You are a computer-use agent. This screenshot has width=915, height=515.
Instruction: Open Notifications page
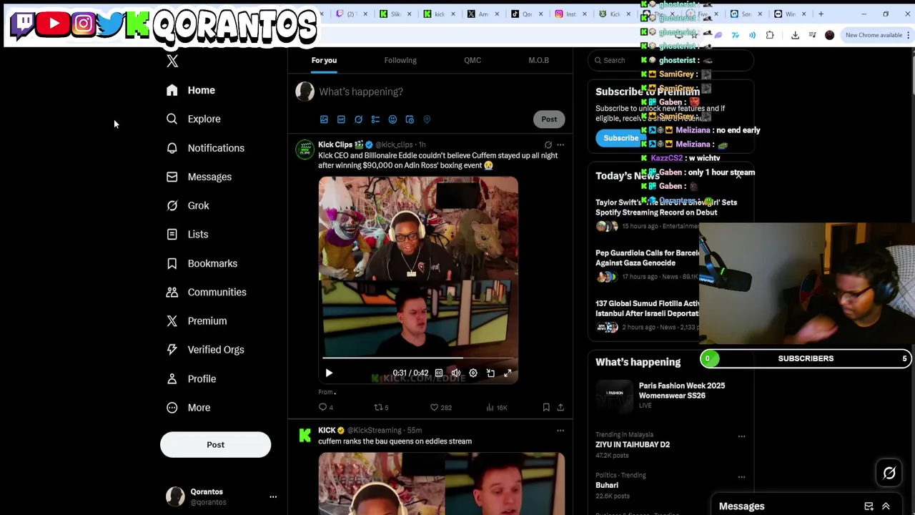point(205,148)
